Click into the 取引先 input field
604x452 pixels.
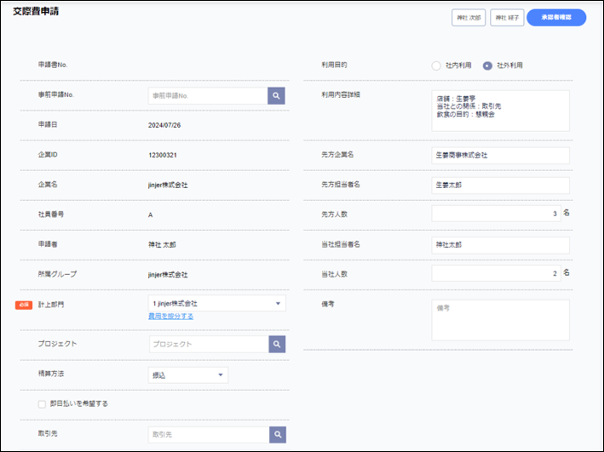point(207,434)
